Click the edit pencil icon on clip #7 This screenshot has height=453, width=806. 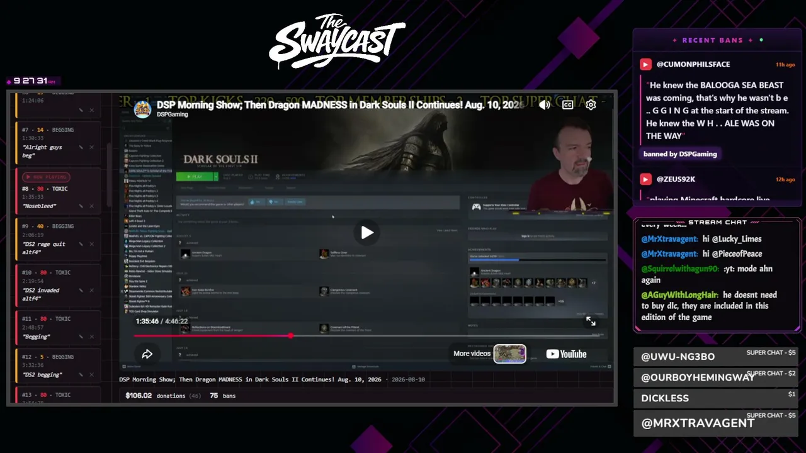(x=81, y=147)
